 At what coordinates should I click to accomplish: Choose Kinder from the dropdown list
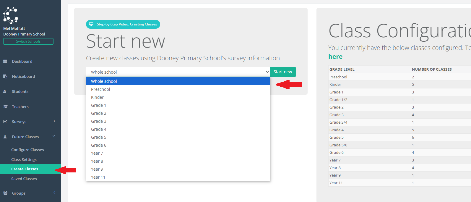(x=178, y=97)
